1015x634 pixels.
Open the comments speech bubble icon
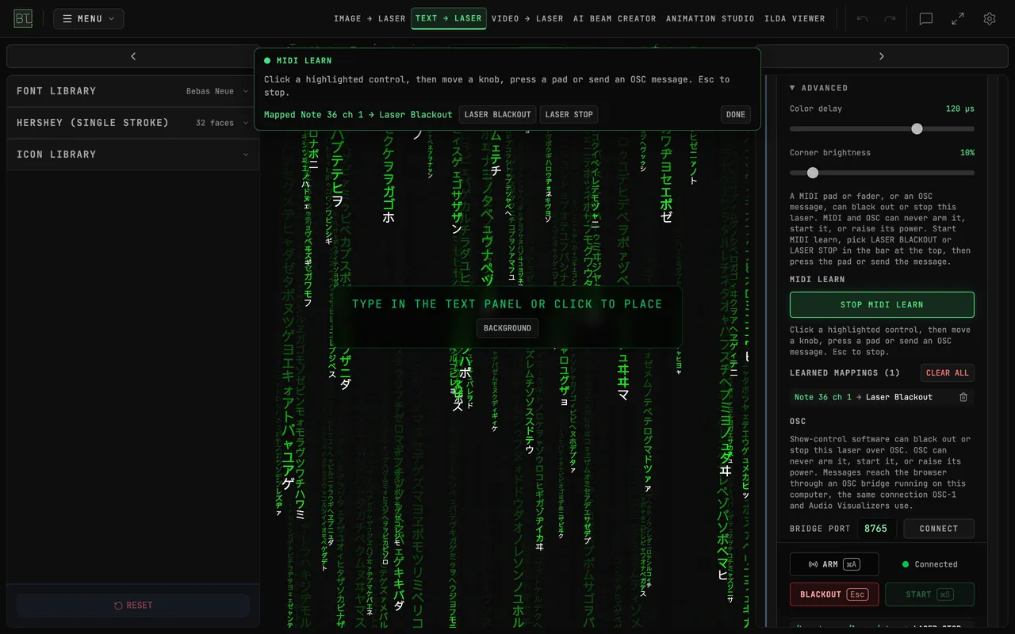click(x=925, y=18)
